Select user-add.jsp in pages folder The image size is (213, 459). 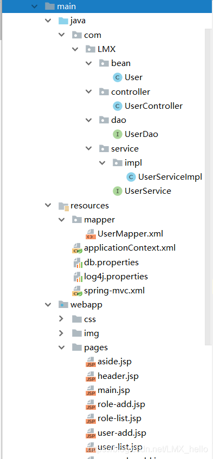122,433
